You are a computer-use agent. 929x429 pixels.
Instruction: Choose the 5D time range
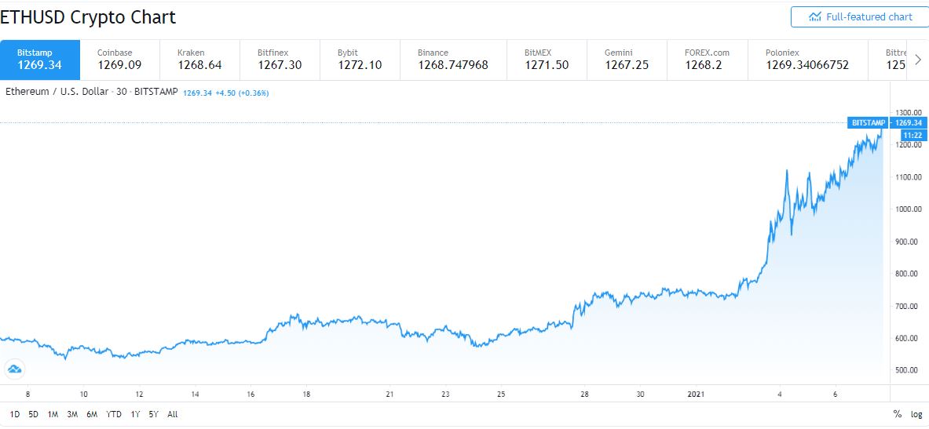pyautogui.click(x=33, y=414)
